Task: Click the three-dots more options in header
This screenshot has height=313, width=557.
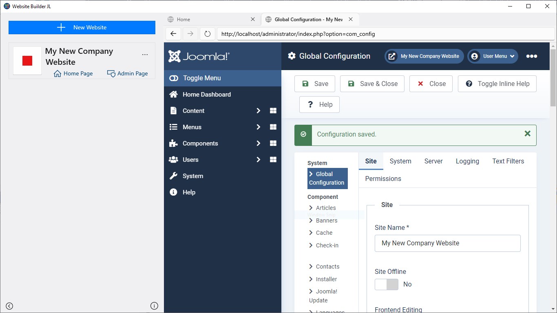Action: (532, 56)
